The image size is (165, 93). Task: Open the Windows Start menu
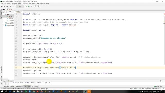[x=2, y=91]
